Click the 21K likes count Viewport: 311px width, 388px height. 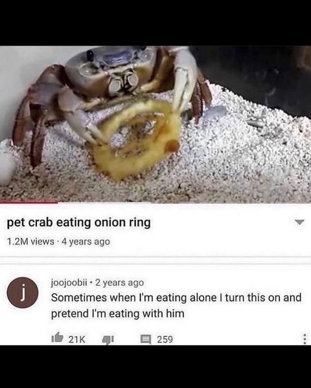coord(76,339)
